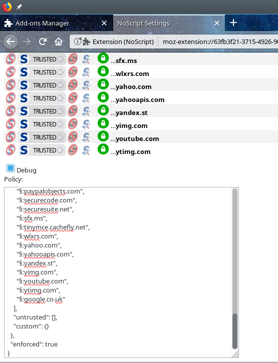
Task: Set sfx.ms to Default preset icon
Action: pyautogui.click(x=11, y=59)
